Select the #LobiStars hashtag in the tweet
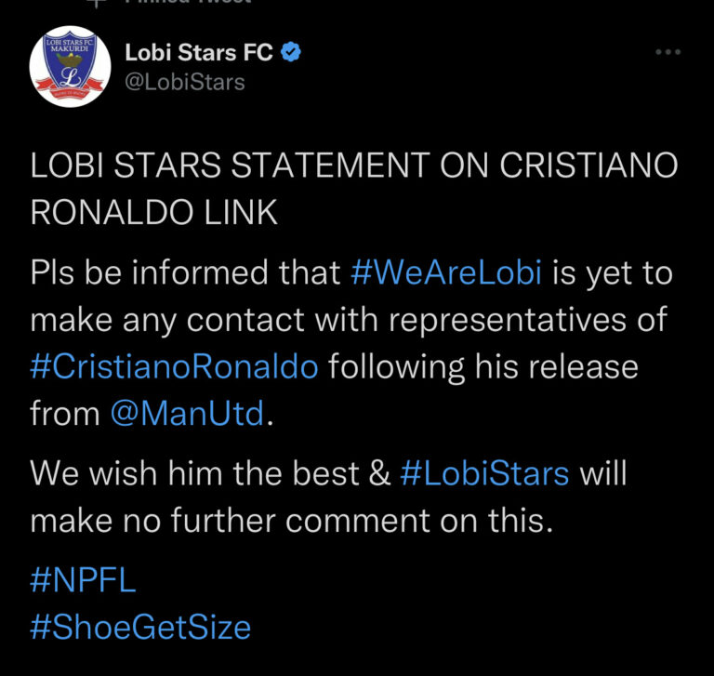 click(x=483, y=473)
